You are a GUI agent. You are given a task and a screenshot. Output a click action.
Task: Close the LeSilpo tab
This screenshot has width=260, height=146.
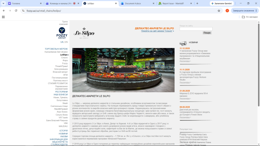tap(116, 3)
